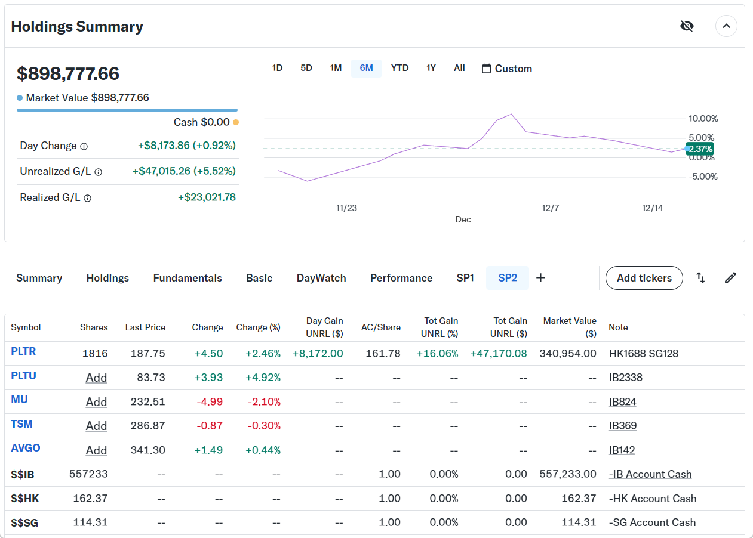Click the 2.37% chart value marker

[700, 149]
